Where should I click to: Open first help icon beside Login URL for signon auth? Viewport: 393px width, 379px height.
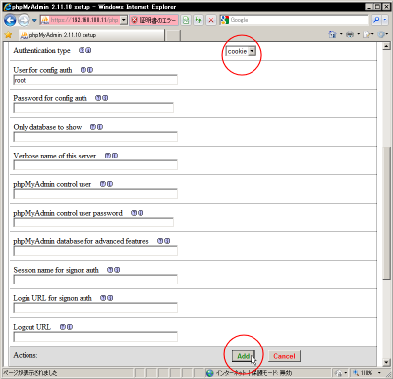pyautogui.click(x=103, y=298)
